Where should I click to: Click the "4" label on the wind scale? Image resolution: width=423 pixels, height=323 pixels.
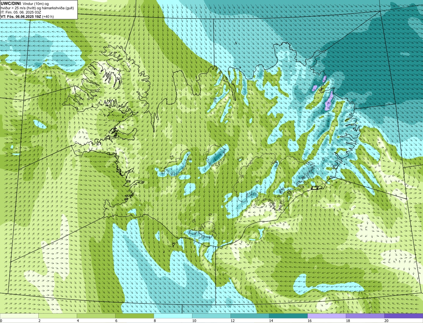(78, 321)
